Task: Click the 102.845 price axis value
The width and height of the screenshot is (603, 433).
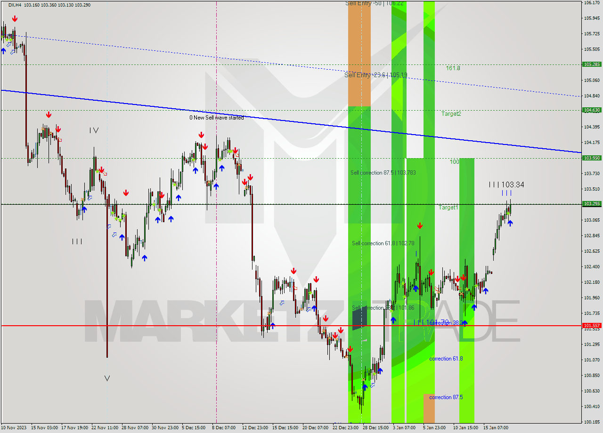Action: pos(592,236)
